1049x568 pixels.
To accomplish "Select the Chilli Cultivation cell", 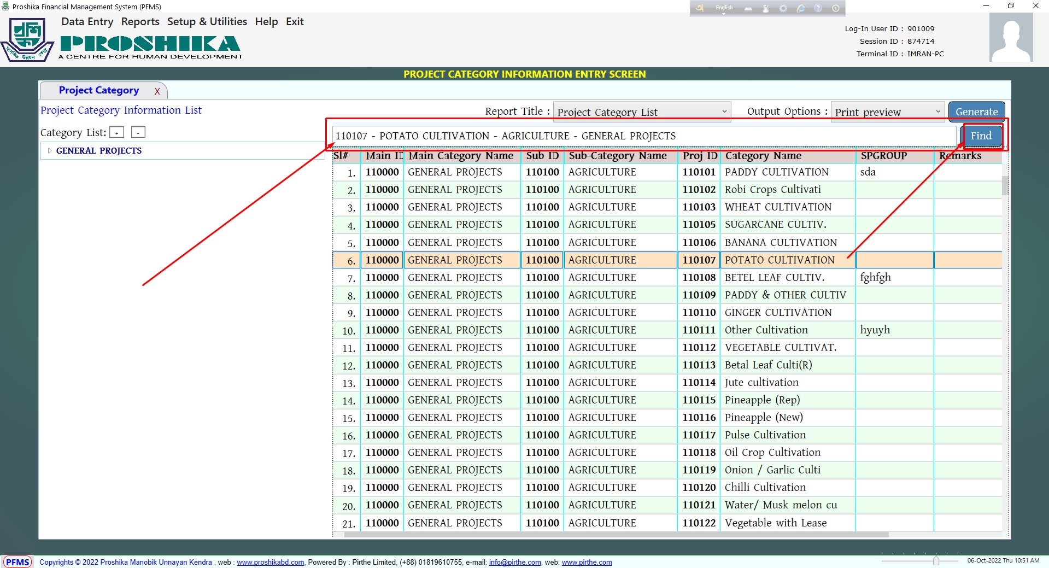I will click(788, 488).
